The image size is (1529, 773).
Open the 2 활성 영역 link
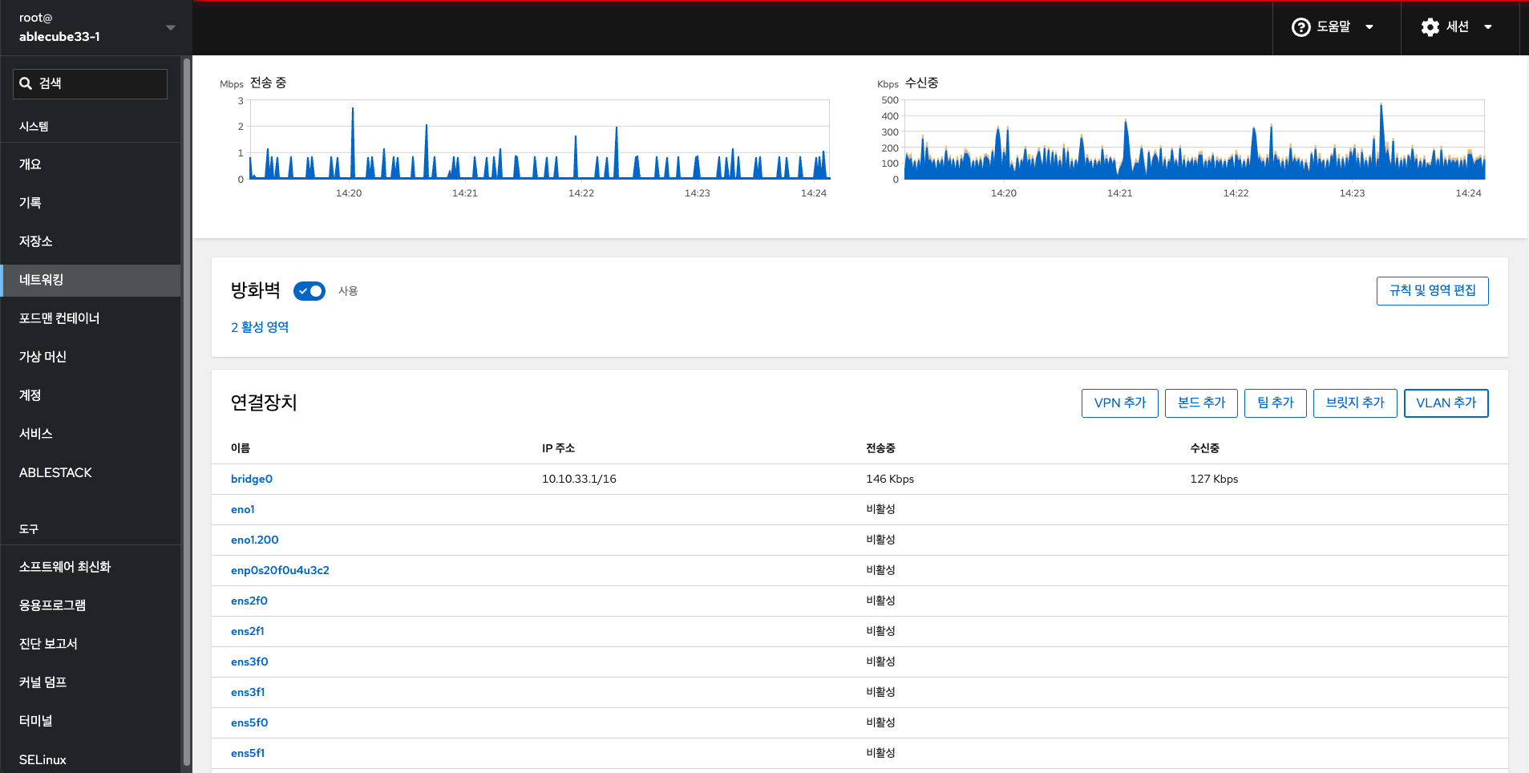260,327
